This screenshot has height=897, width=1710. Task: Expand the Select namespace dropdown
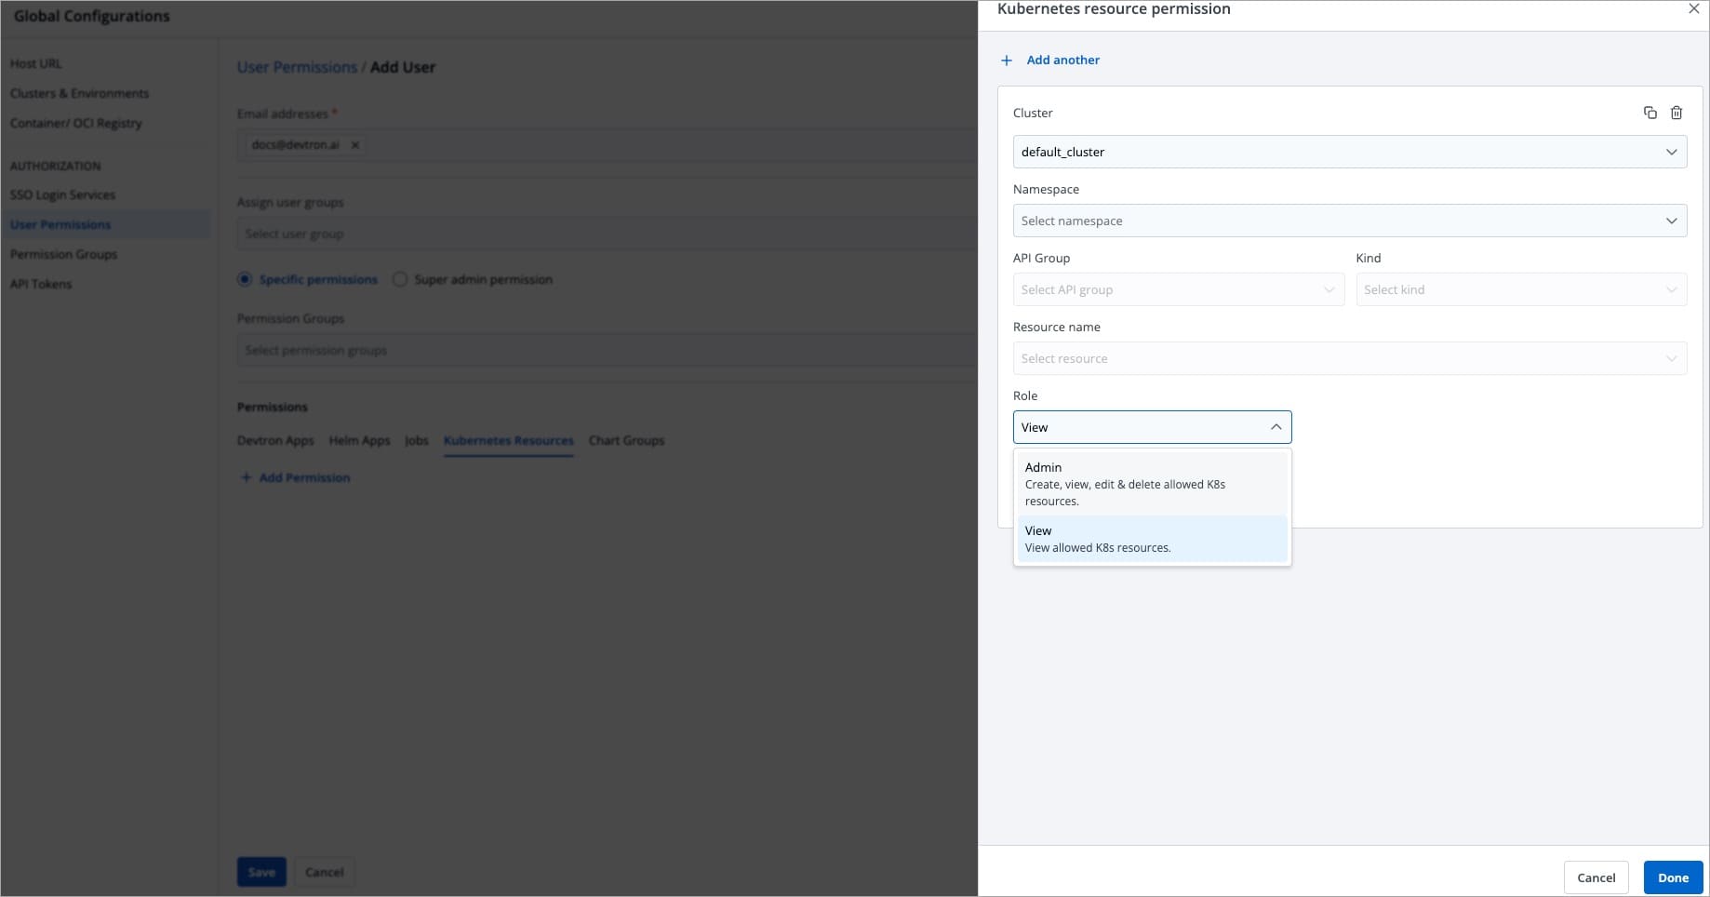(x=1349, y=221)
